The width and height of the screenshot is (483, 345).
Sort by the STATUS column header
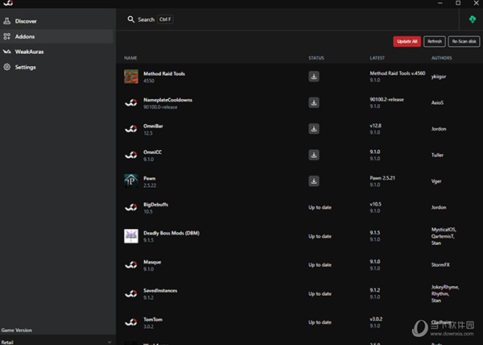316,58
